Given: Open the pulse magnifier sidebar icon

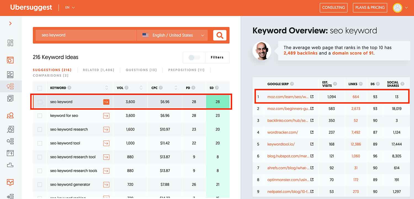Looking at the screenshot, I should (10, 129).
